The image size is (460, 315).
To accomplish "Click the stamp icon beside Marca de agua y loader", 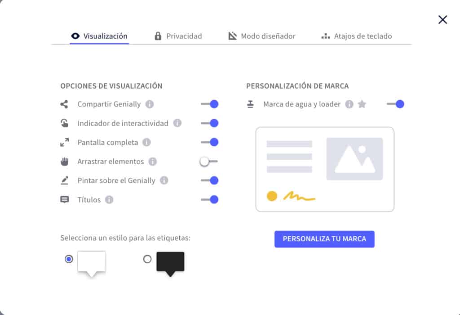I will [250, 104].
